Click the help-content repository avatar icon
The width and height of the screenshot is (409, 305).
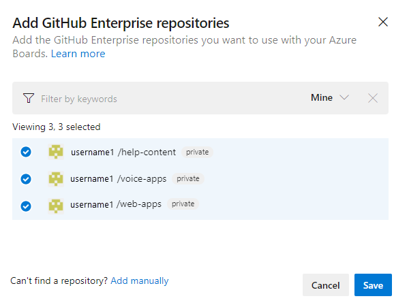tap(56, 152)
